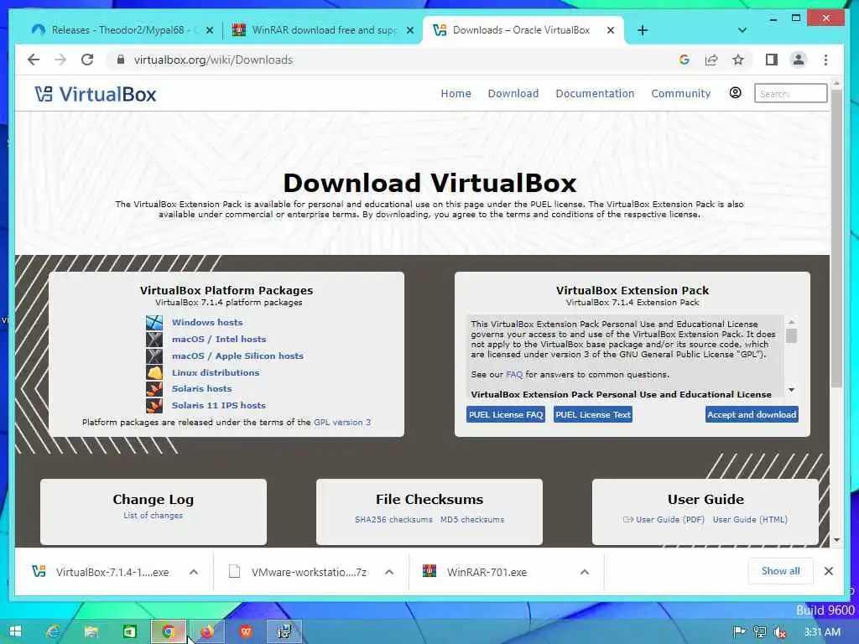This screenshot has height=644, width=859.
Task: Open VirtualBox-7.1.4 download item
Action: tap(102, 572)
